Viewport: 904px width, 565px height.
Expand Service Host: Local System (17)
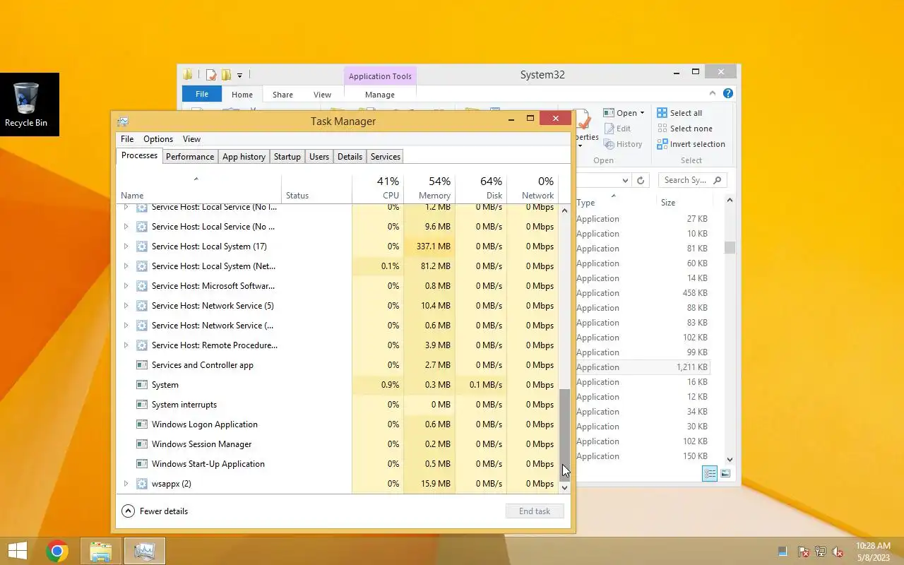point(126,246)
